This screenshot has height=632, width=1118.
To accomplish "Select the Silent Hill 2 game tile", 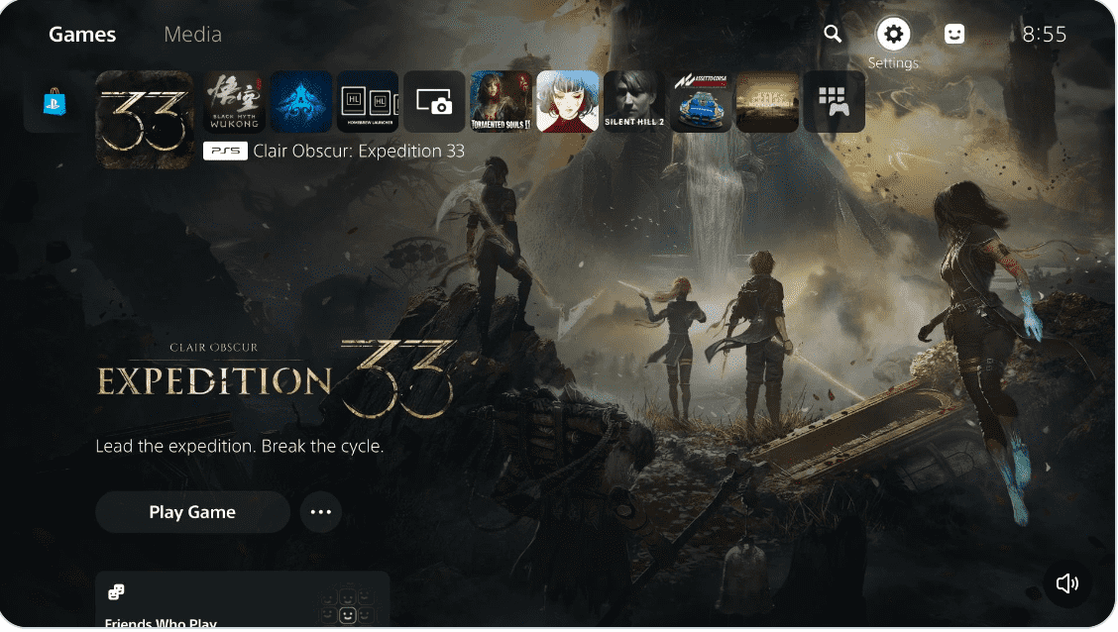I will (634, 101).
